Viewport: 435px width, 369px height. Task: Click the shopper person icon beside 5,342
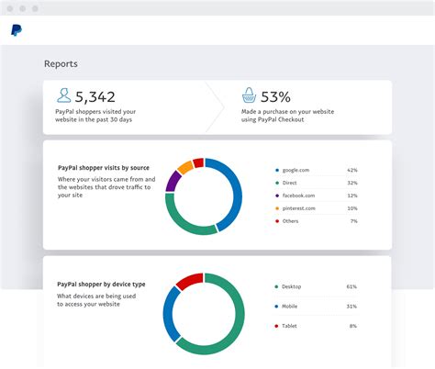(63, 95)
